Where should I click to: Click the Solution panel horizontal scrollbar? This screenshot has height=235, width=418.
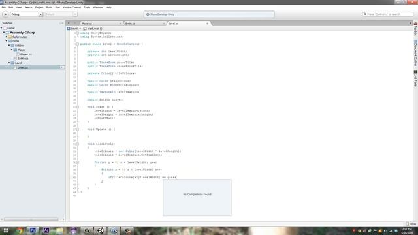pyautogui.click(x=31, y=219)
